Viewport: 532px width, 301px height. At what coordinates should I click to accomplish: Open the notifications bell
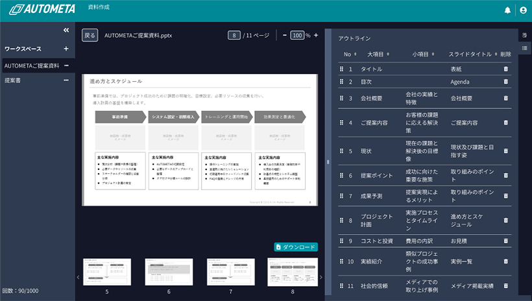coord(507,10)
